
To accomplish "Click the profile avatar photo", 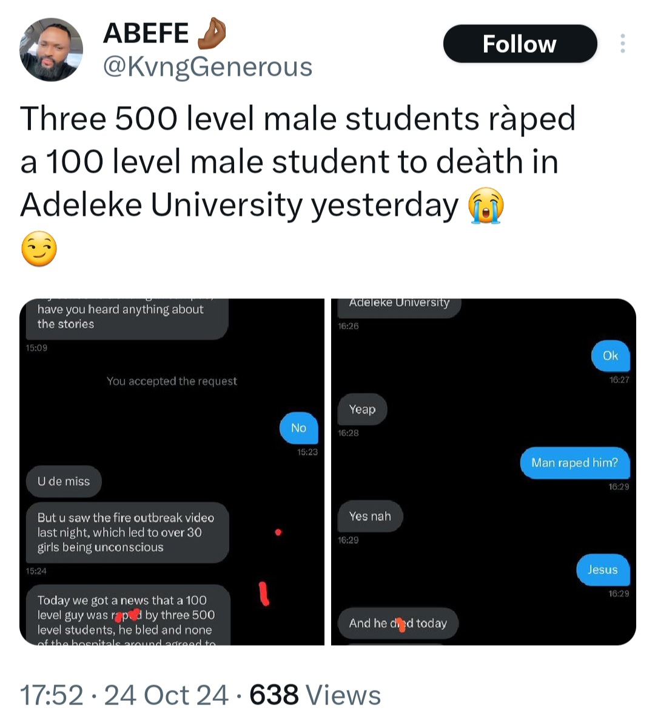I will point(51,49).
